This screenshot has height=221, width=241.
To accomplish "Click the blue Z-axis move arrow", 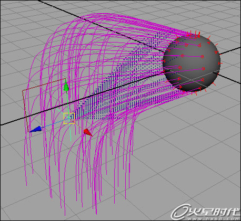I will pos(36,129).
